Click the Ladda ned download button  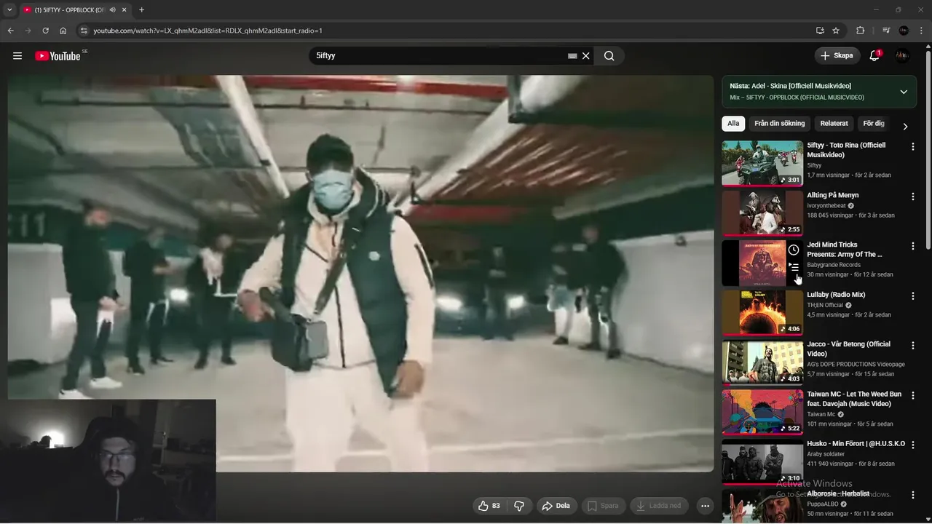(x=659, y=506)
